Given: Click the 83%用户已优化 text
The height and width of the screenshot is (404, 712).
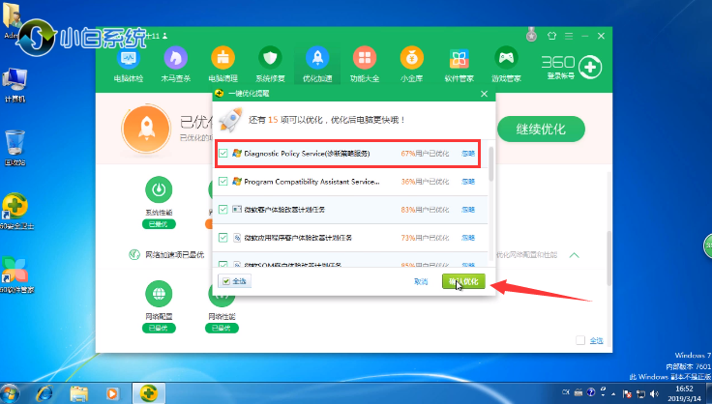Looking at the screenshot, I should [425, 210].
